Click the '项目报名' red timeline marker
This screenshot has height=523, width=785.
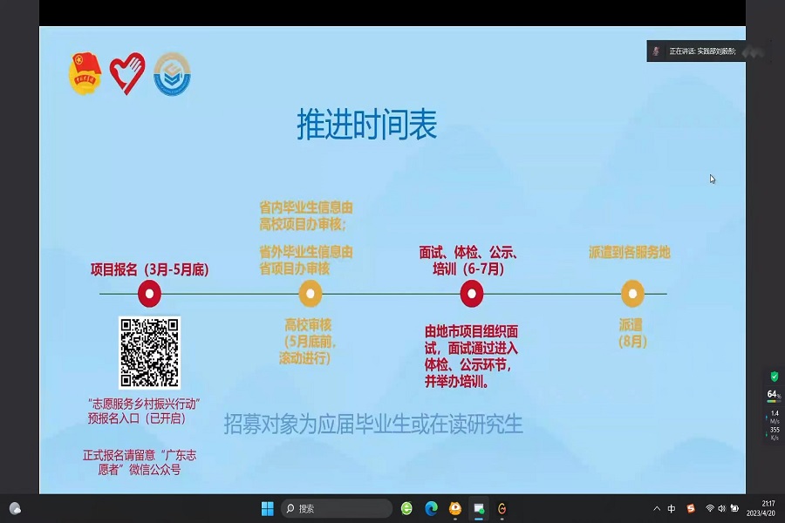(150, 294)
